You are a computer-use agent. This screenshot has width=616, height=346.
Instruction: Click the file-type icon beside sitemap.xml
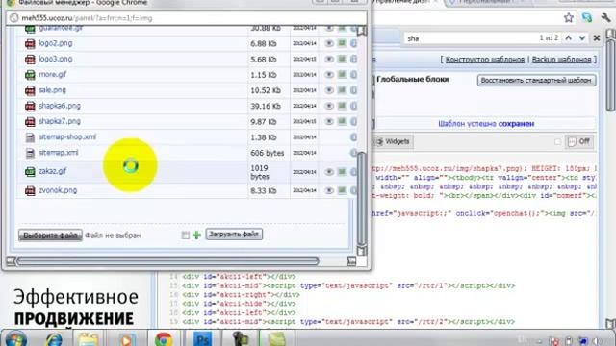coord(30,153)
